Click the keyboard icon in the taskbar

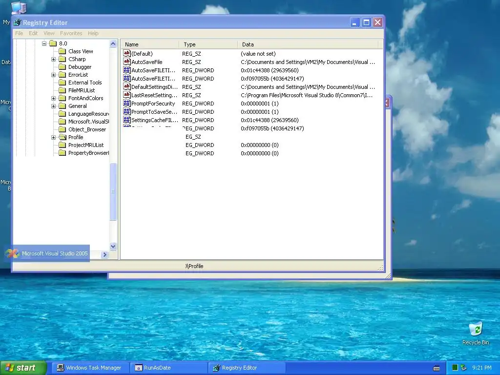coord(437,368)
